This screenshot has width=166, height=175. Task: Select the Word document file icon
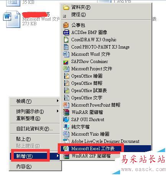click(x=11, y=19)
